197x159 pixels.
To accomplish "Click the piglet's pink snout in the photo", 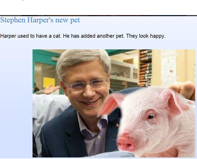I will 126,143.
